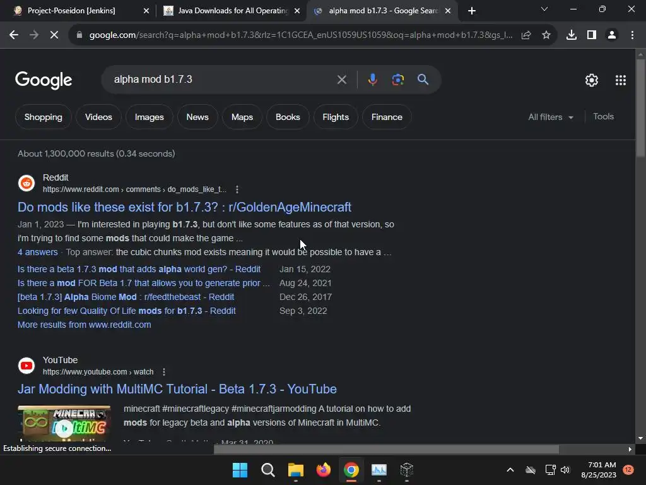
Task: Toggle Chrome side panel
Action: pos(592,35)
